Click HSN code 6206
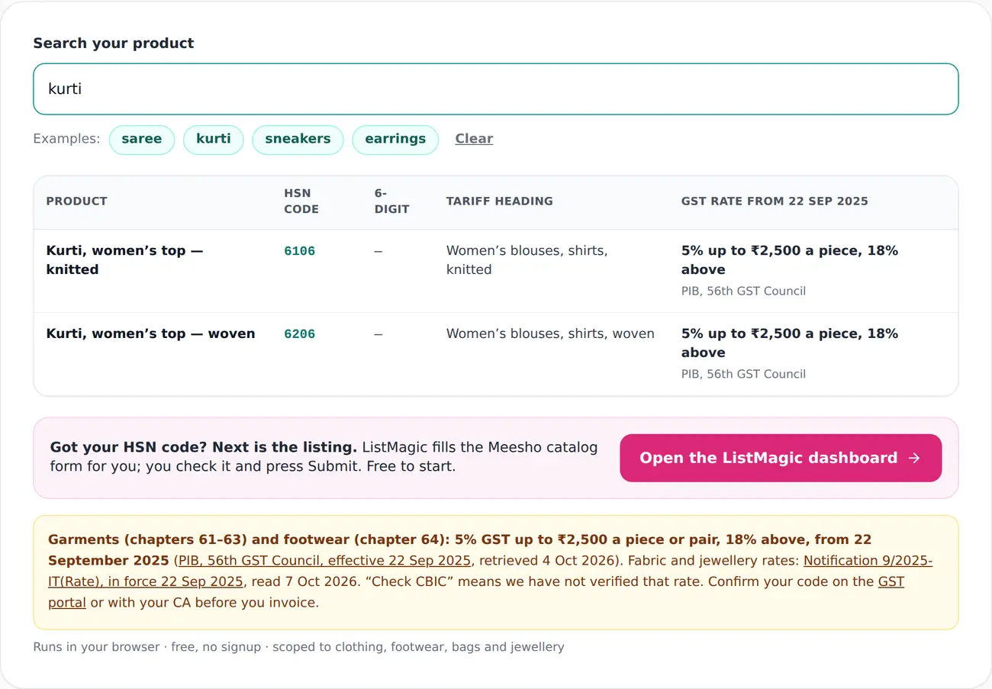 click(x=299, y=334)
